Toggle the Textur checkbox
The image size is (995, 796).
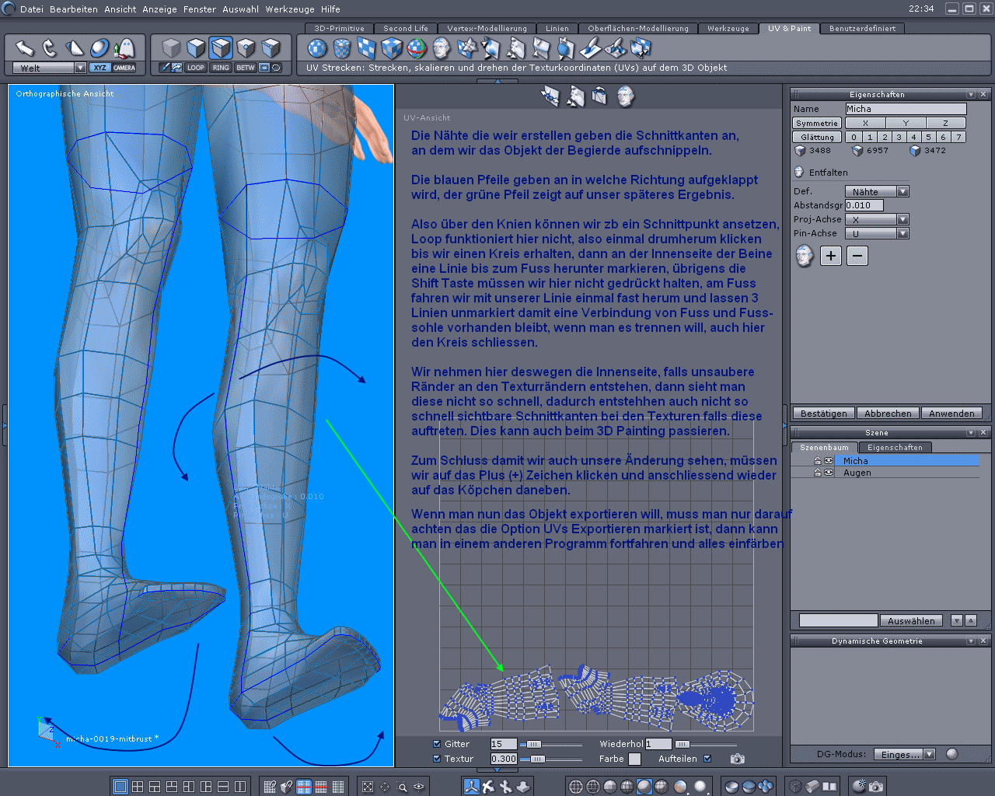pyautogui.click(x=437, y=759)
